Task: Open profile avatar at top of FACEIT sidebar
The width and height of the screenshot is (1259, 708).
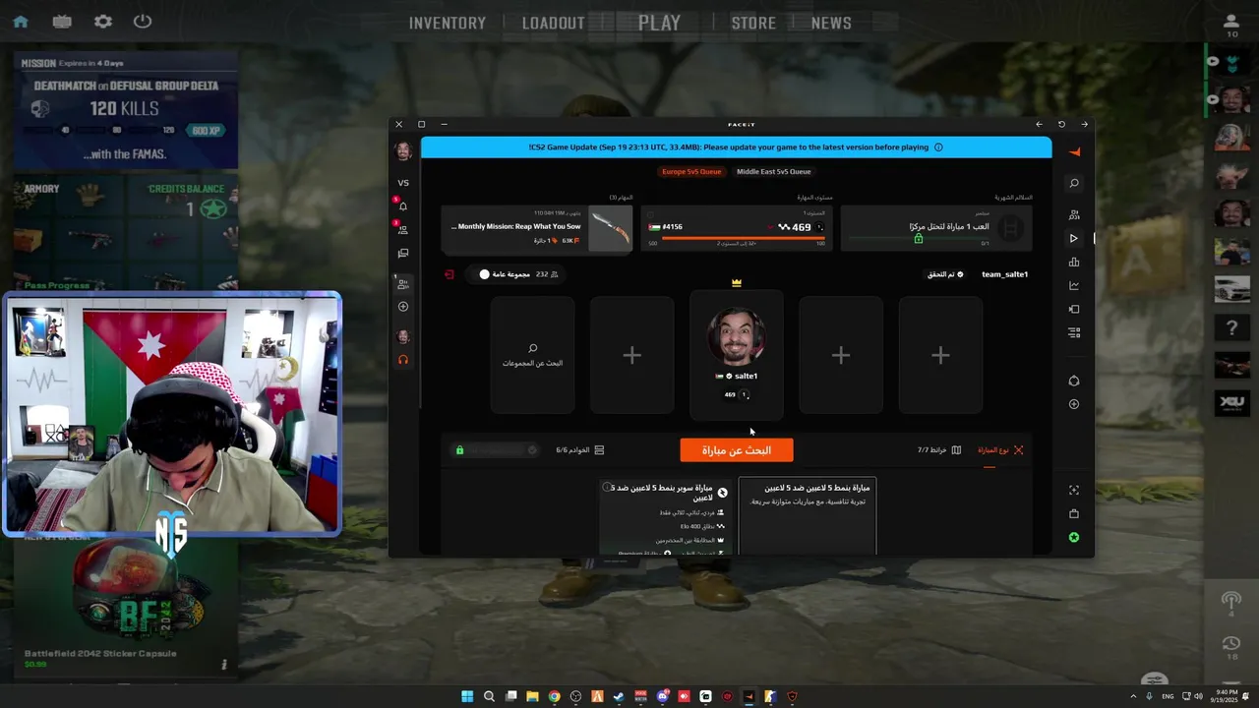Action: [403, 151]
